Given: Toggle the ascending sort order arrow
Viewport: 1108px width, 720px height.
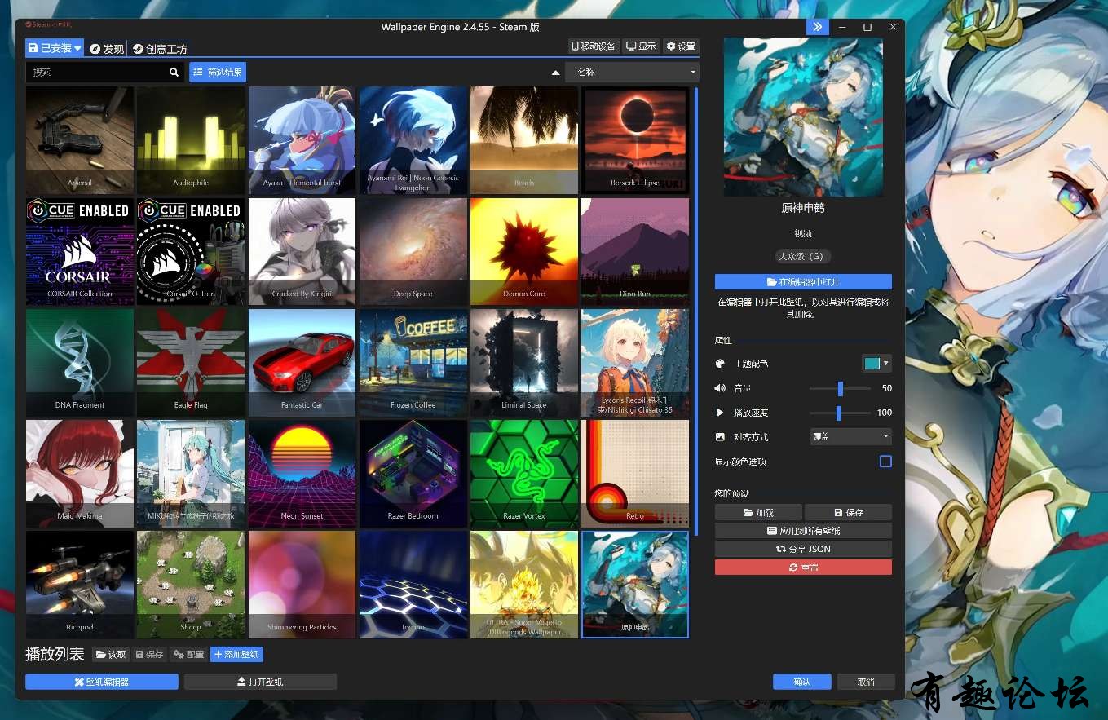Looking at the screenshot, I should pos(555,73).
